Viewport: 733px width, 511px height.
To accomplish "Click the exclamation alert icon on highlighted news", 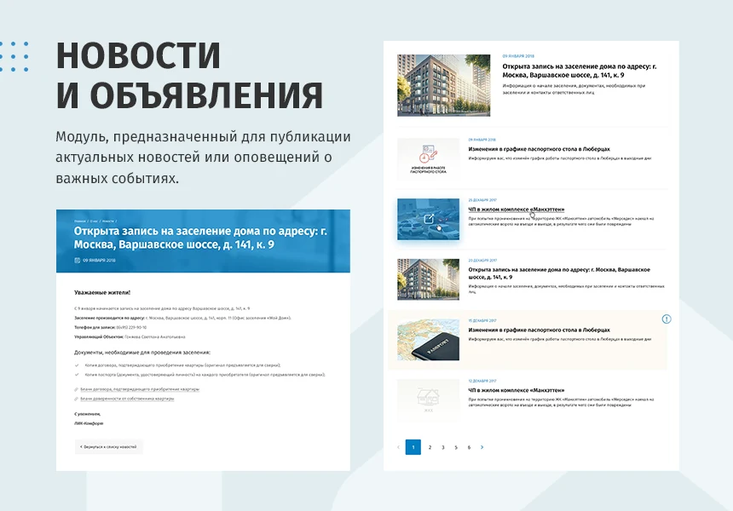I will [x=667, y=319].
